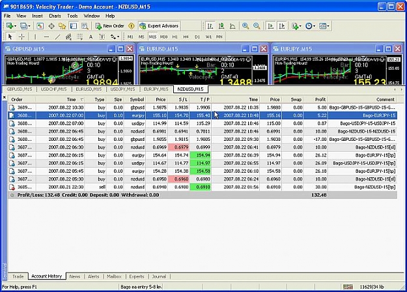Select the row with profit -17.00
This screenshot has height=292, width=407.
203,139
